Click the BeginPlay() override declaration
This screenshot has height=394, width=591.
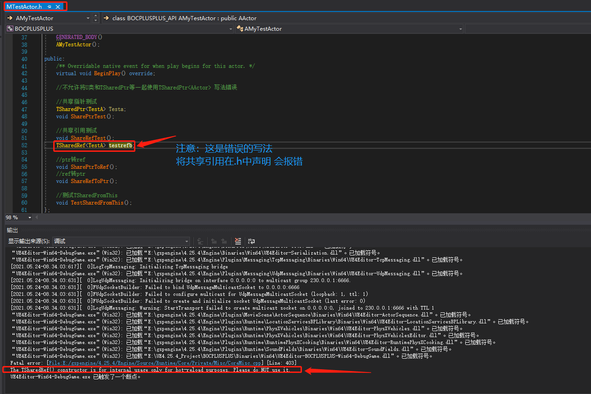[106, 73]
